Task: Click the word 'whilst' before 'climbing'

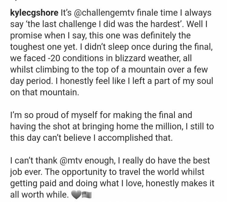Action: (22, 69)
